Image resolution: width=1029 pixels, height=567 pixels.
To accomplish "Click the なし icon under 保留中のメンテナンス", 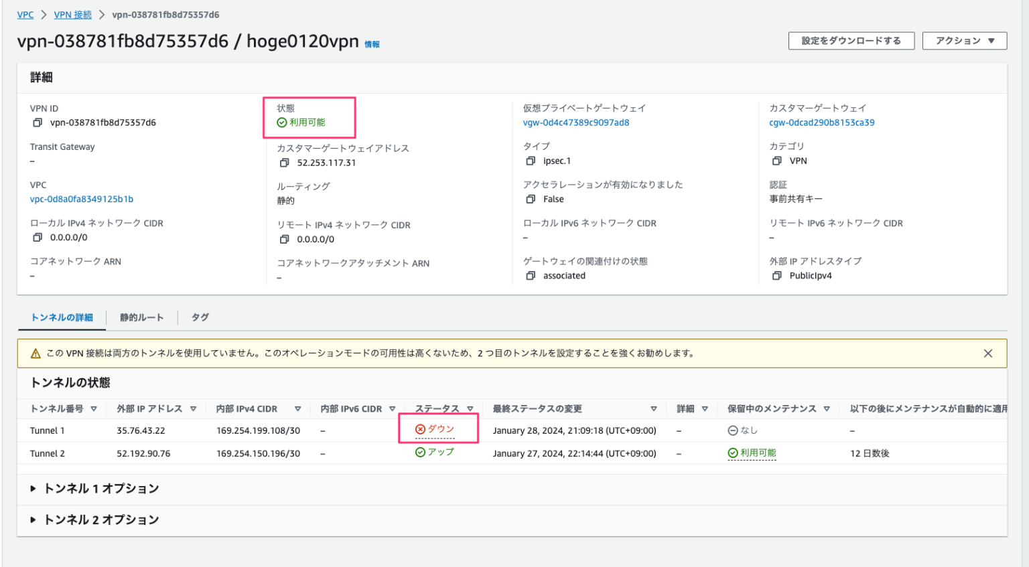I will [x=732, y=429].
